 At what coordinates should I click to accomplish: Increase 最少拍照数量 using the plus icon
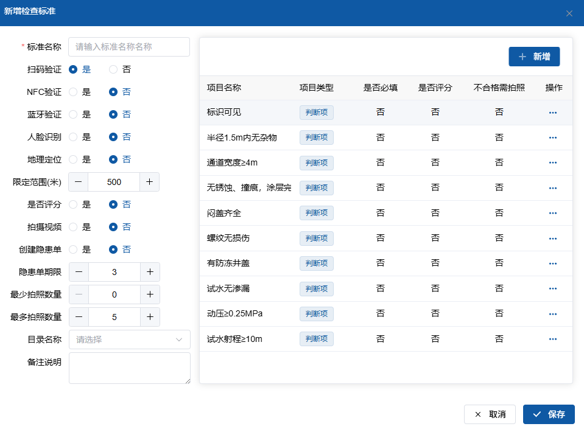[150, 294]
